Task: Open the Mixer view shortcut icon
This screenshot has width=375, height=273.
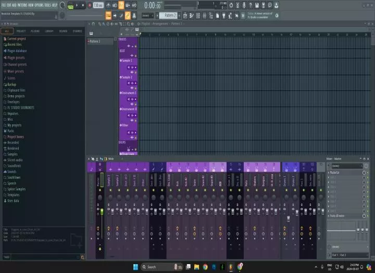Action: (205, 16)
